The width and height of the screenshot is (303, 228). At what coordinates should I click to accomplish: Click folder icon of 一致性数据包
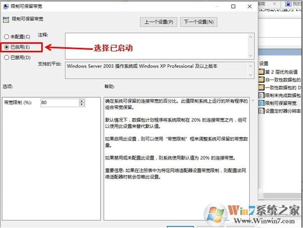point(261,88)
